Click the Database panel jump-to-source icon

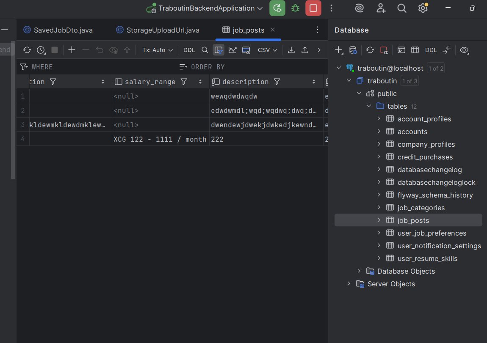[447, 50]
